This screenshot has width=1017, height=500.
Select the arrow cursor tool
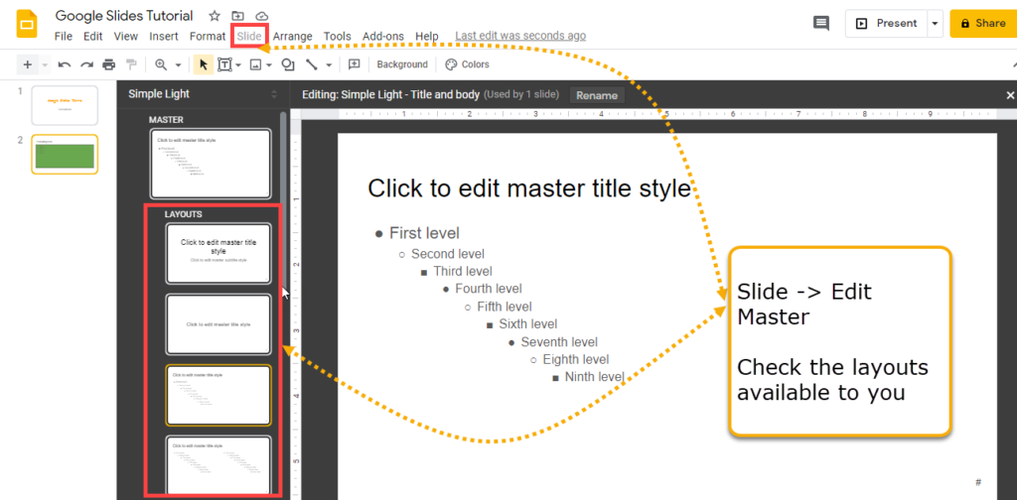click(204, 64)
